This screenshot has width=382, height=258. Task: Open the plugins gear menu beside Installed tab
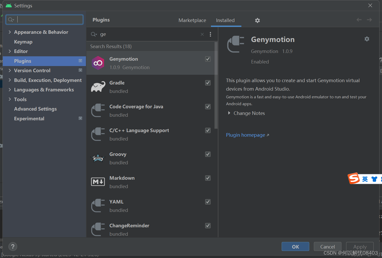(257, 20)
